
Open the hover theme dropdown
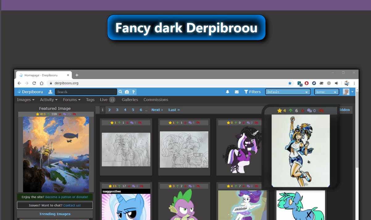pyautogui.click(x=326, y=92)
